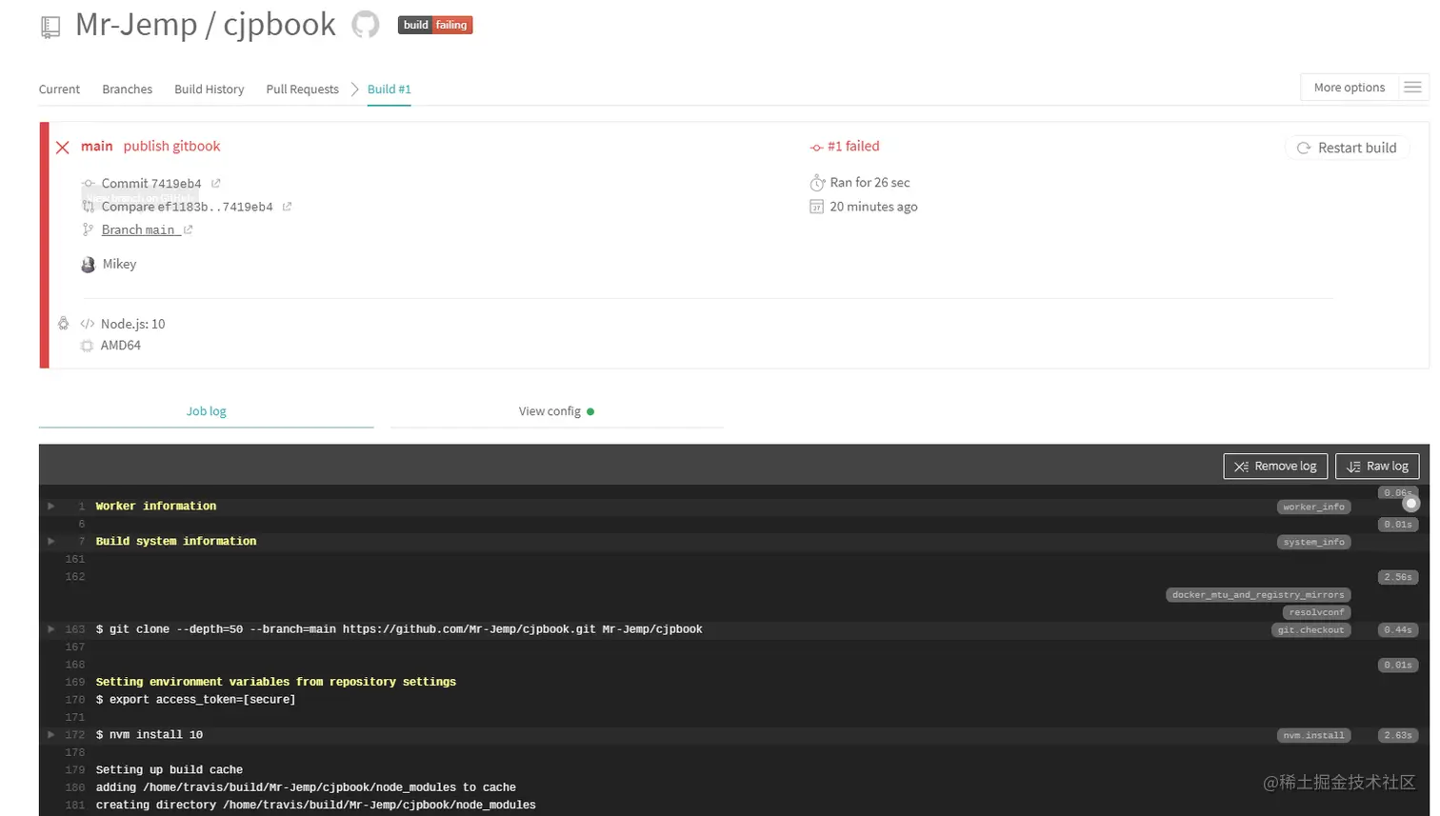Image resolution: width=1440 pixels, height=816 pixels.
Task: Click external link icon next to Compare ef1183b..7419eb4
Action: pos(287,207)
